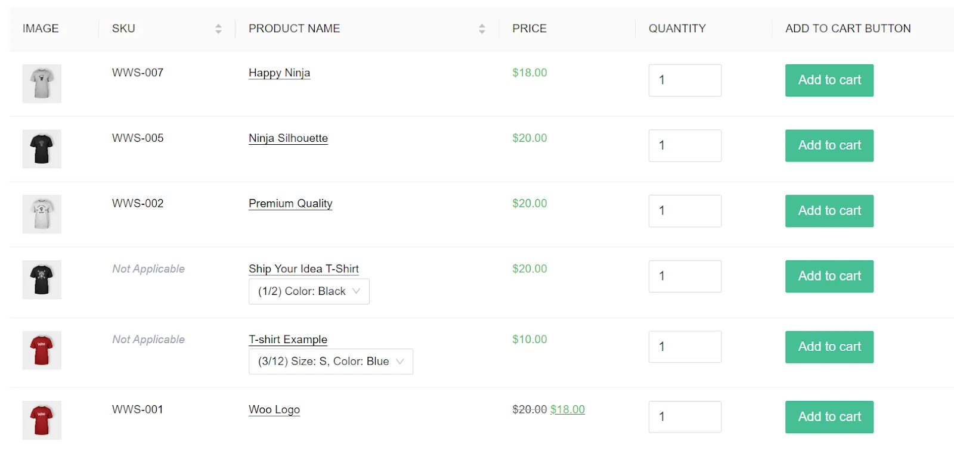The image size is (954, 451).
Task: Select the quantity field for Premium Quality
Action: 684,211
